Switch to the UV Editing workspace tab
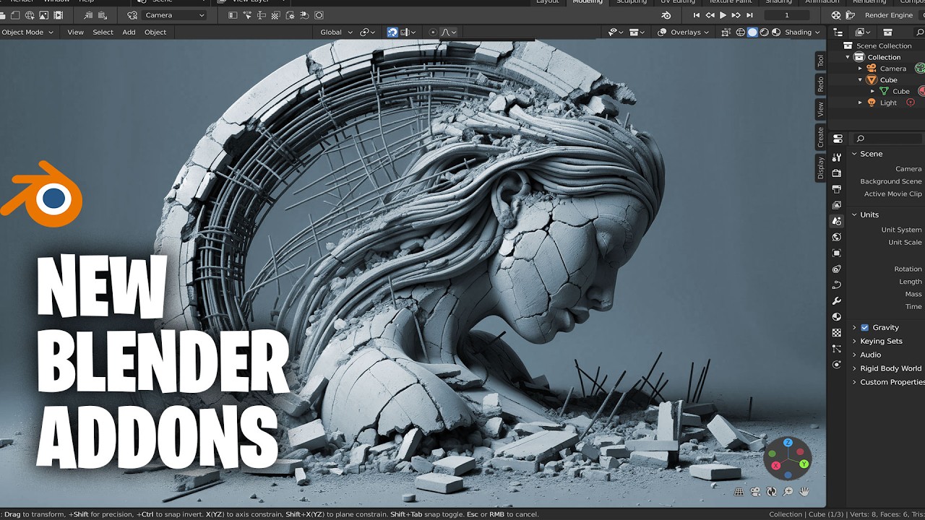The height and width of the screenshot is (520, 925). click(x=678, y=2)
